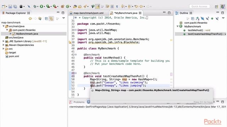Go to Last Edit Location icon
Screen dimensions: 227x127
136,6
